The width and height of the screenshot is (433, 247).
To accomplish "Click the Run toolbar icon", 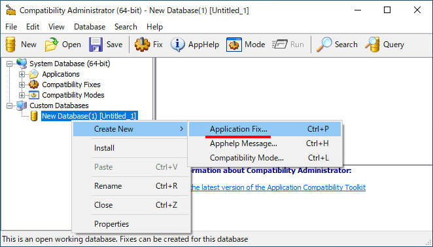I will [280, 45].
